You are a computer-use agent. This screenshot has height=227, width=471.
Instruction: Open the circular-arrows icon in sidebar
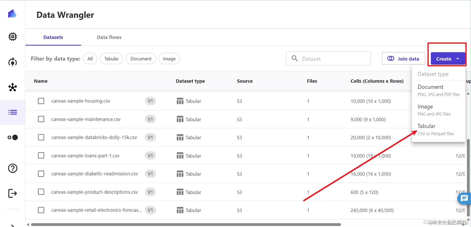point(12,62)
